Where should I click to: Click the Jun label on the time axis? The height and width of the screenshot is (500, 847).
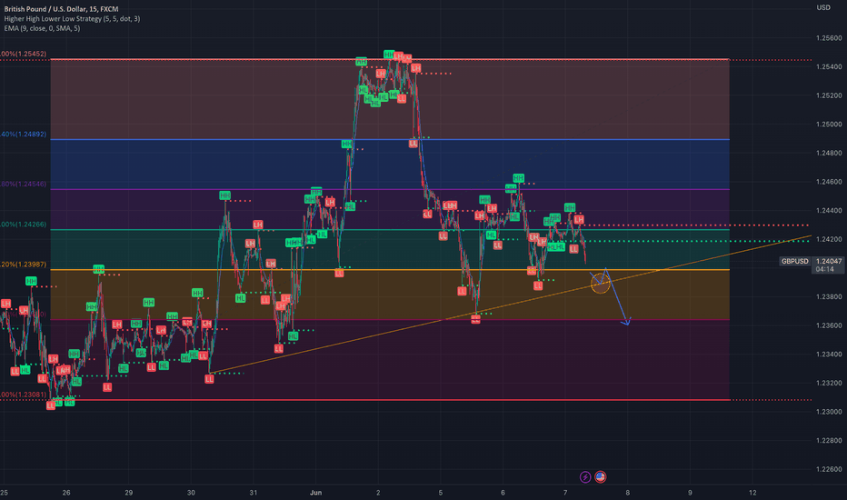(x=316, y=493)
